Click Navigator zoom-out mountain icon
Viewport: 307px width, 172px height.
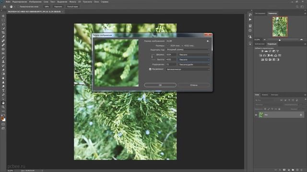pyautogui.click(x=265, y=40)
